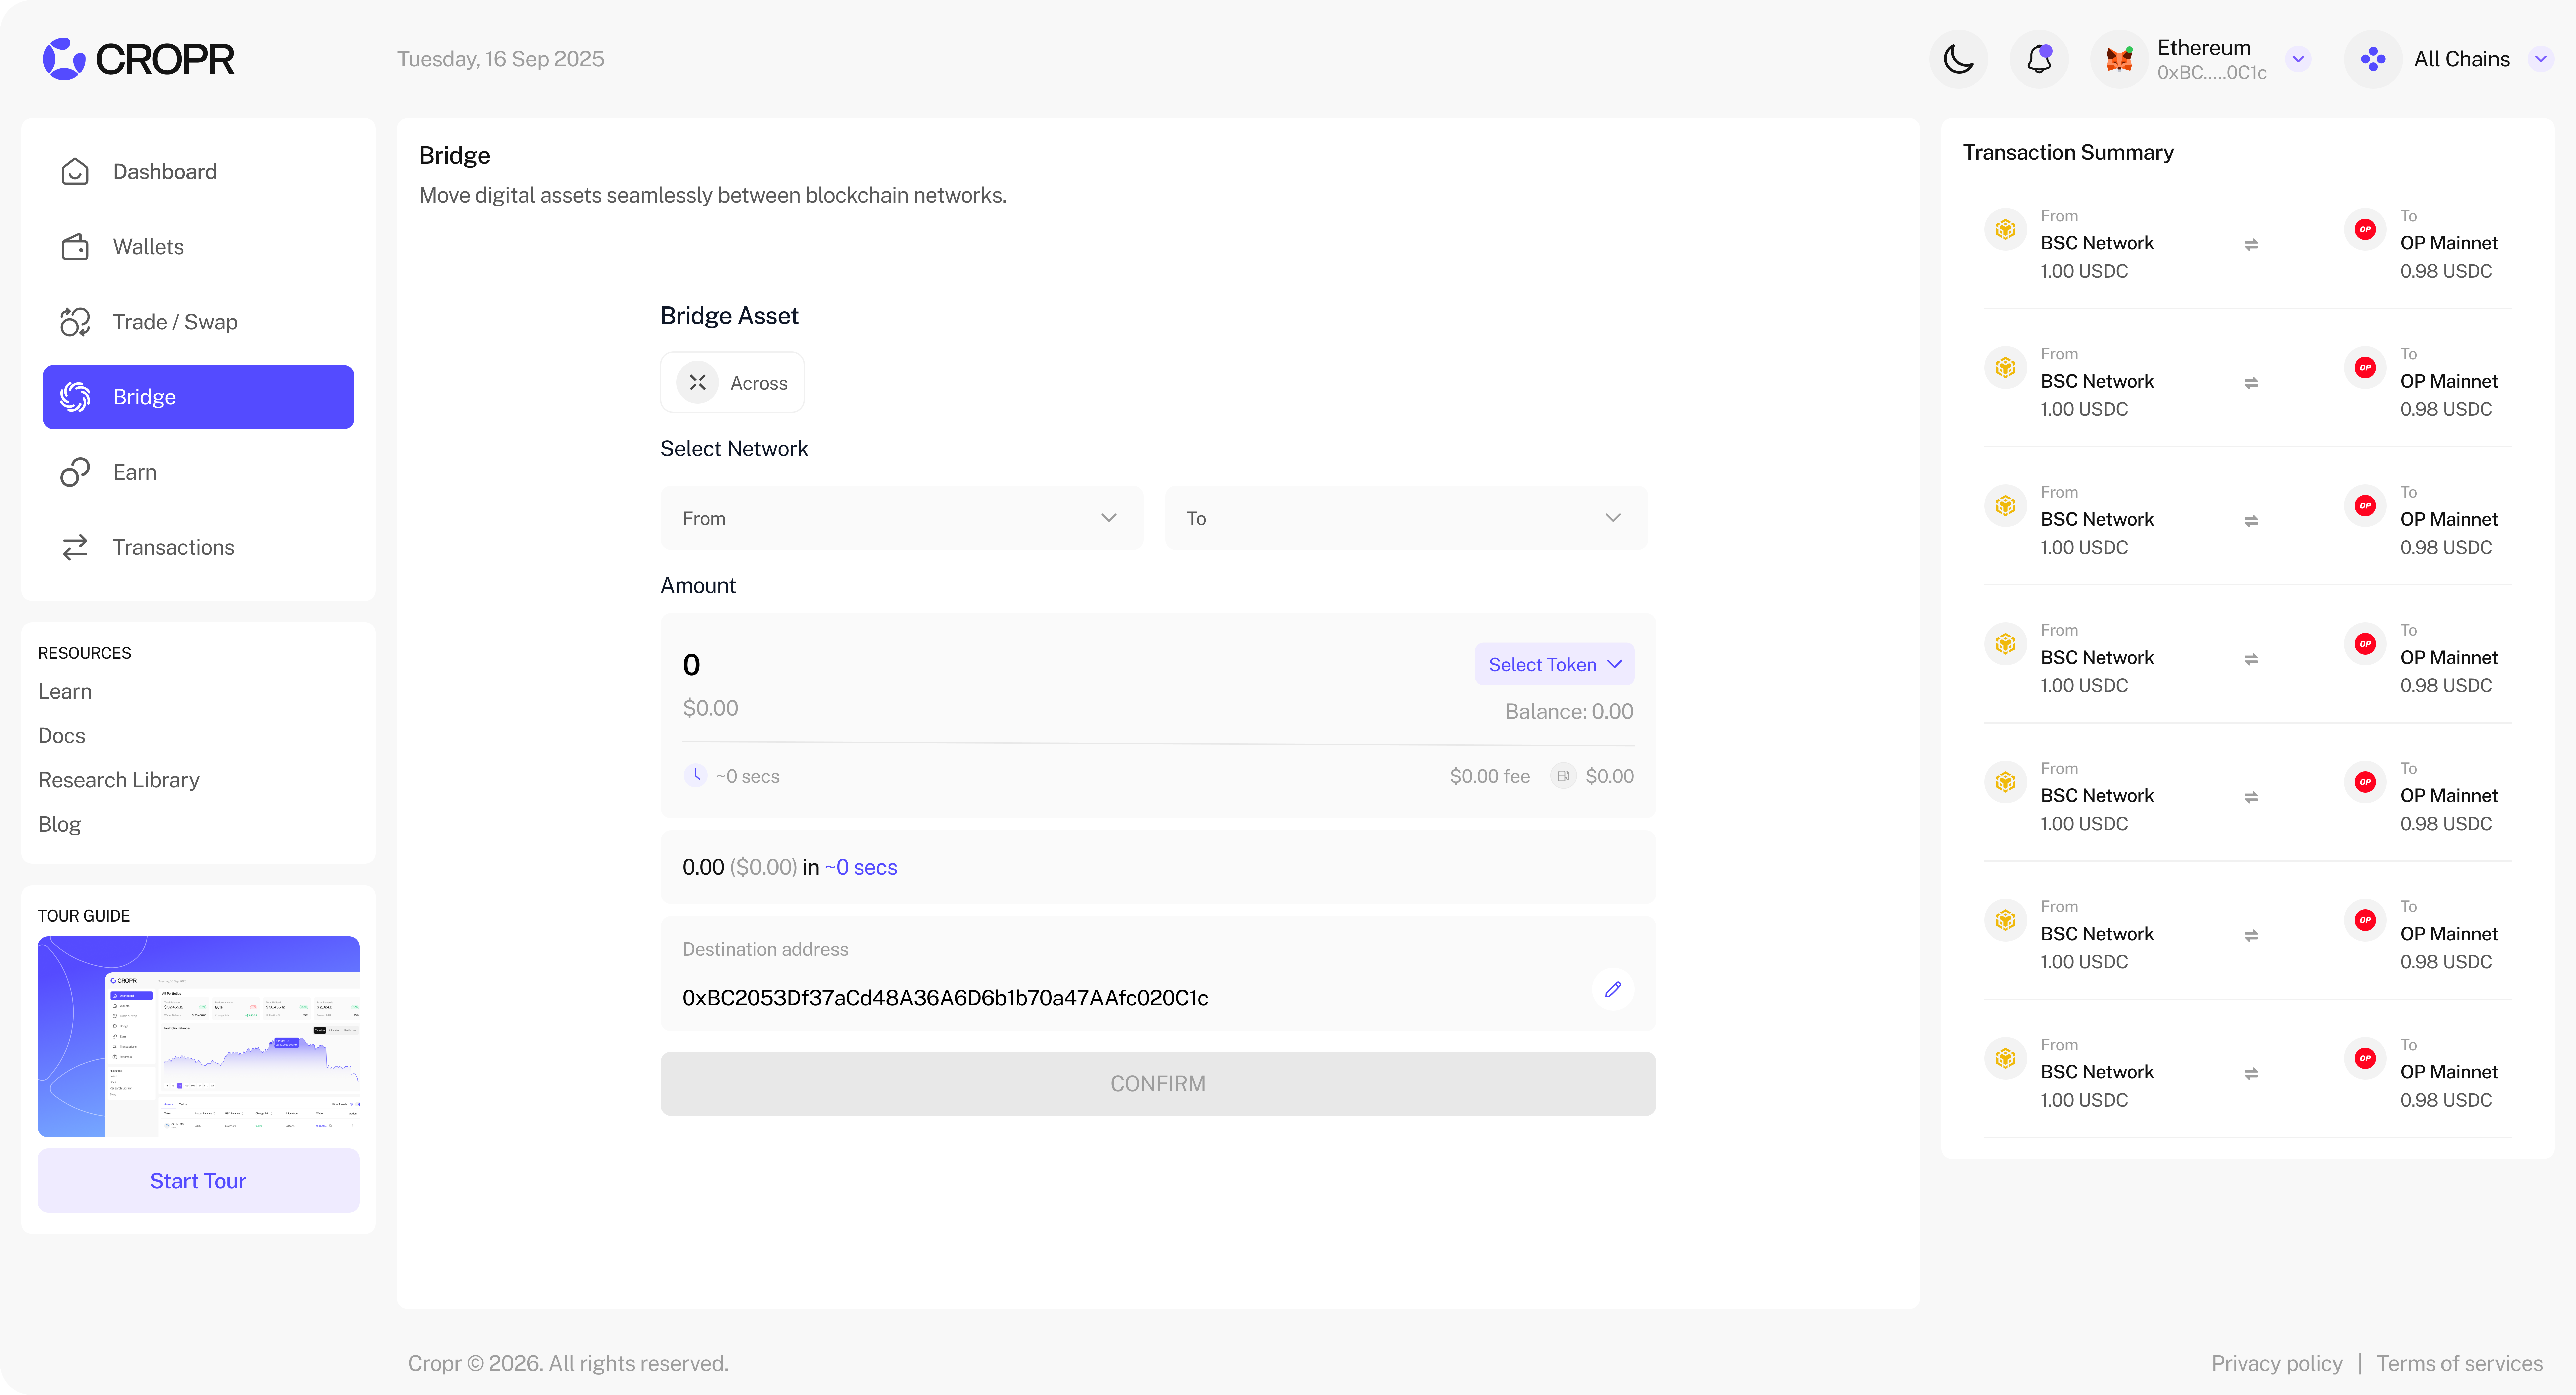2576x1395 pixels.
Task: Open the Terms of services link
Action: pyautogui.click(x=2460, y=1364)
